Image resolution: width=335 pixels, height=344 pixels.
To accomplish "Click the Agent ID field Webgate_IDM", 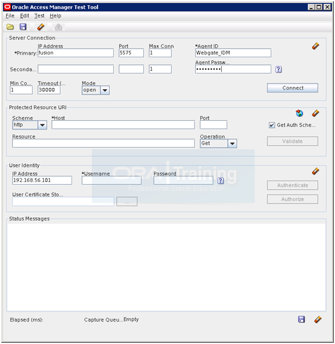I will pos(233,53).
